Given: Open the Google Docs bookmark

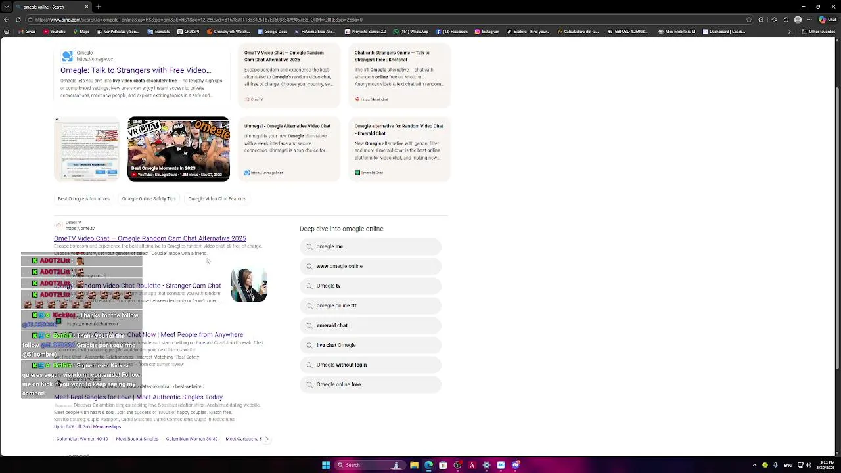Looking at the screenshot, I should (273, 32).
